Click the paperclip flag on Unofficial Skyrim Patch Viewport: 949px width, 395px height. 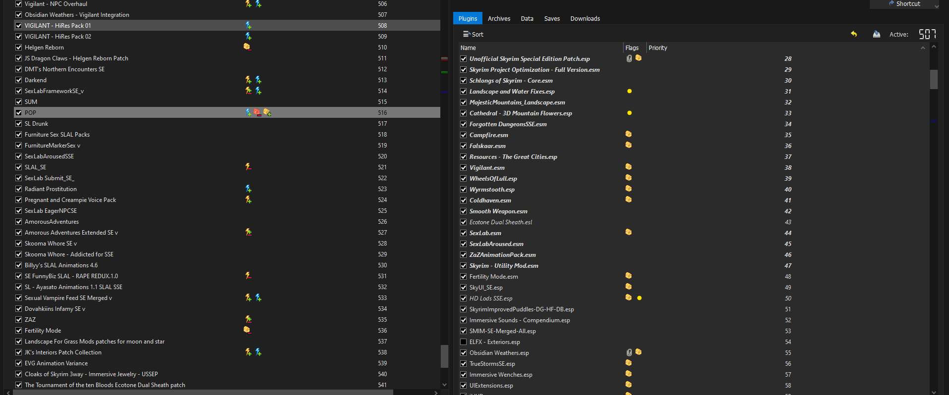629,58
